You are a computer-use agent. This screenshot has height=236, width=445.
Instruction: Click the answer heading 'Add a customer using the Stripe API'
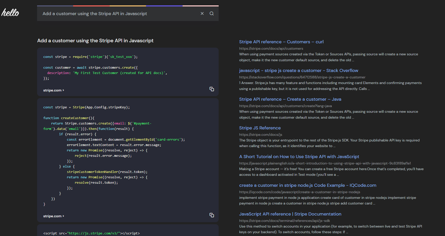95,40
